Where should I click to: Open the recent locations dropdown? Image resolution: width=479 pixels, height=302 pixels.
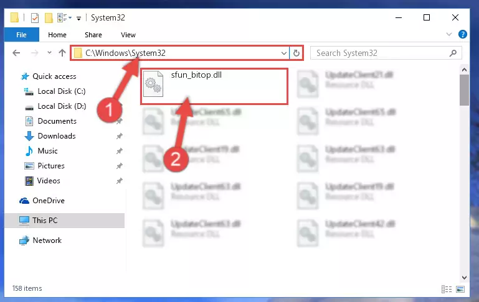tap(49, 53)
